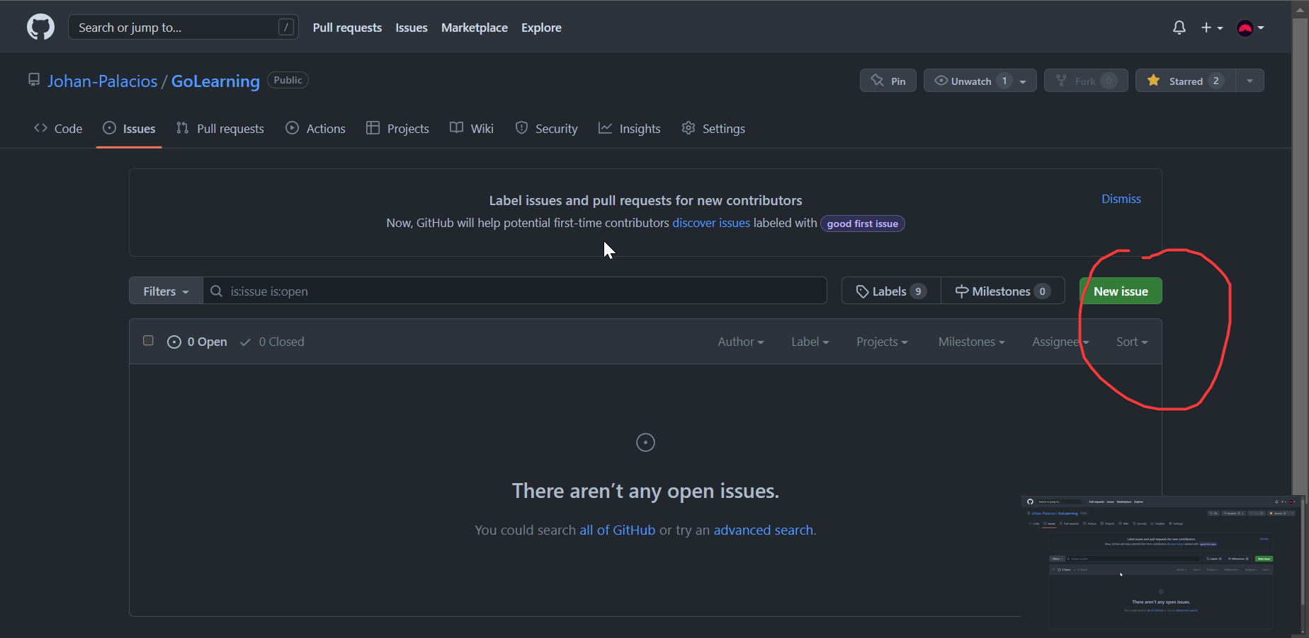The image size is (1309, 638).
Task: Click the empty-state issue circle icon
Action: tap(645, 443)
